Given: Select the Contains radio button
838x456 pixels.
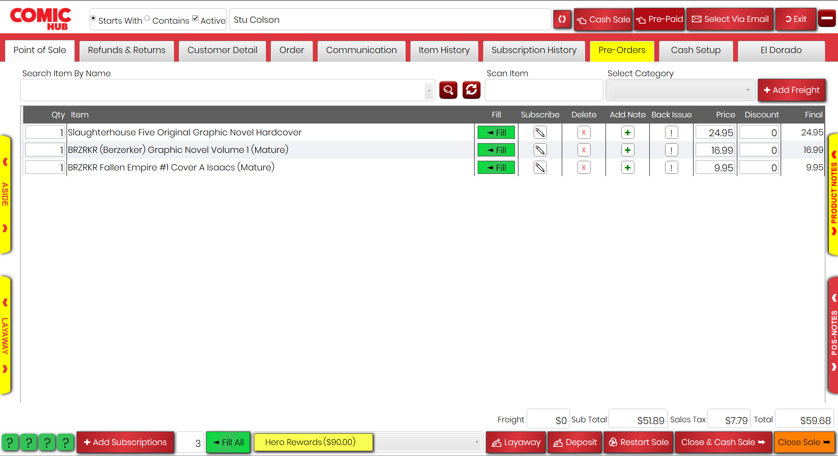Looking at the screenshot, I should 147,18.
